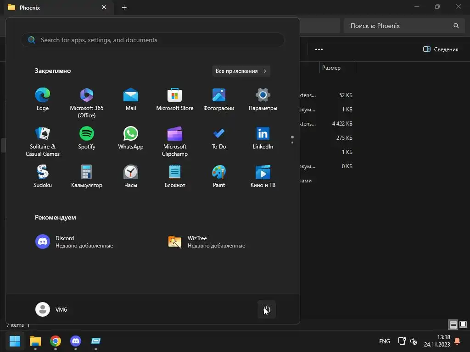
Task: Launch Solitaire & Casual Games
Action: 43,141
